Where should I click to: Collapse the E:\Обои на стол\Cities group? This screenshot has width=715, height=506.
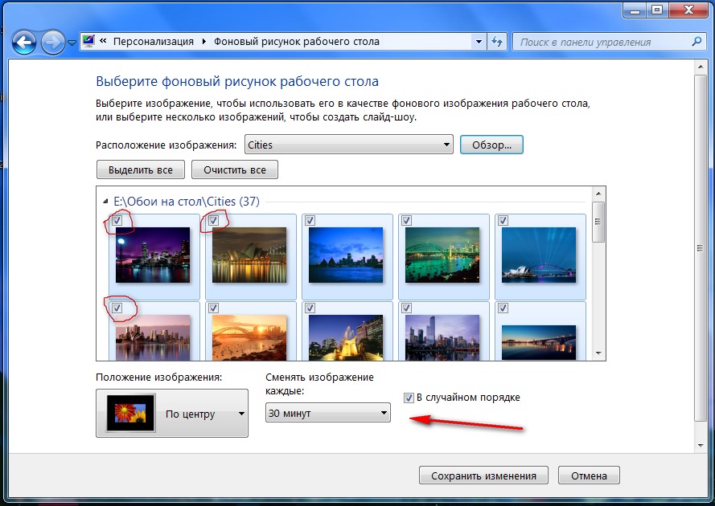click(x=105, y=202)
